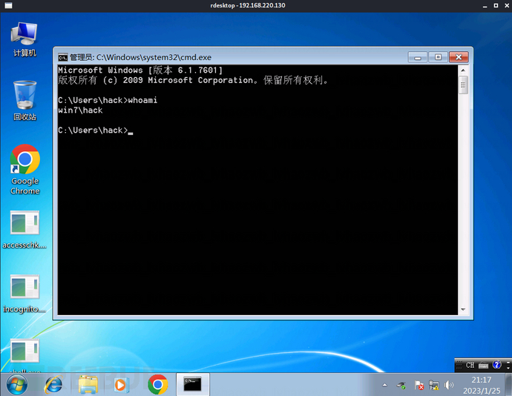Select the shell.exe desktop file icon
Image resolution: width=512 pixels, height=396 pixels.
click(x=24, y=356)
